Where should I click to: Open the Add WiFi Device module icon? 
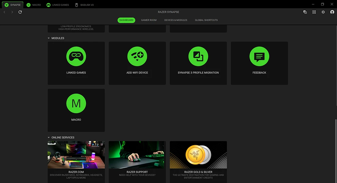[x=137, y=56]
